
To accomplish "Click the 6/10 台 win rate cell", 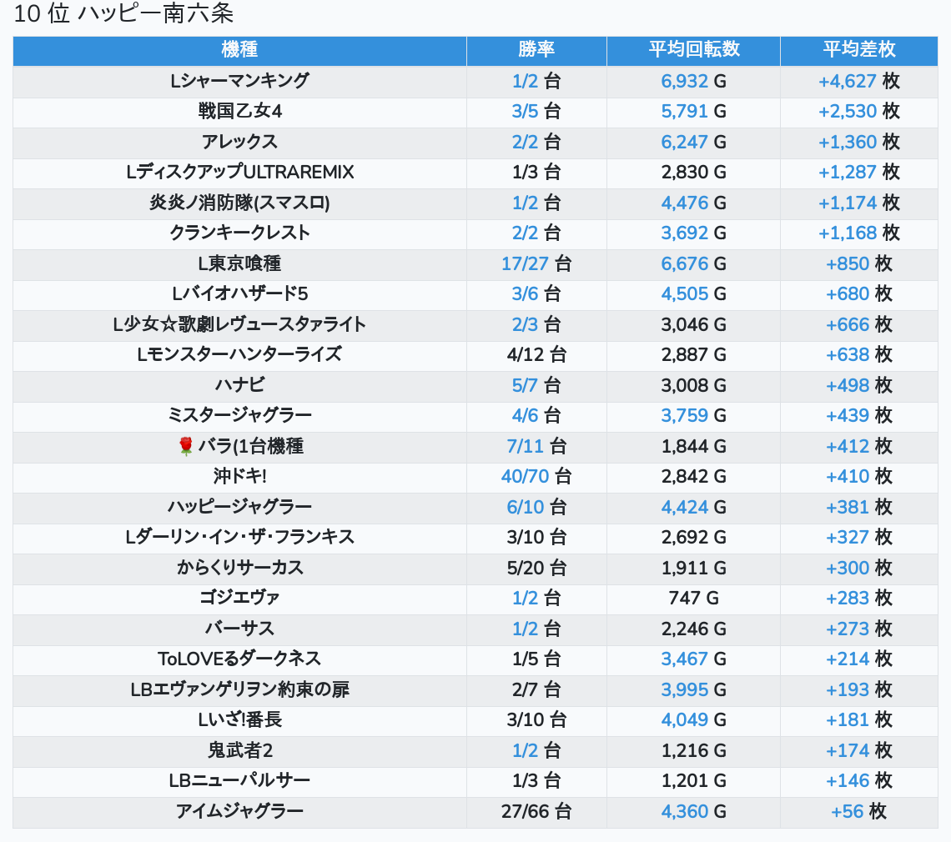I will coord(536,507).
